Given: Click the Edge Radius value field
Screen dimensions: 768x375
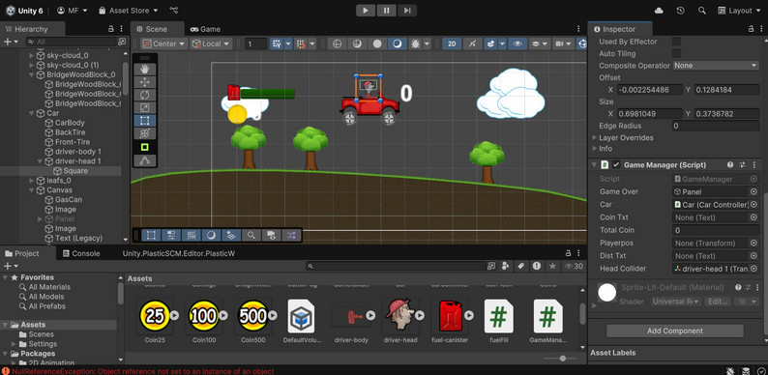Looking at the screenshot, I should [716, 126].
